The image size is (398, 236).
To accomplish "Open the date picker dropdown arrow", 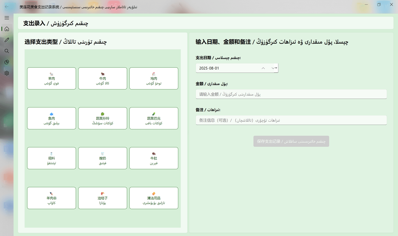I will 276,68.
